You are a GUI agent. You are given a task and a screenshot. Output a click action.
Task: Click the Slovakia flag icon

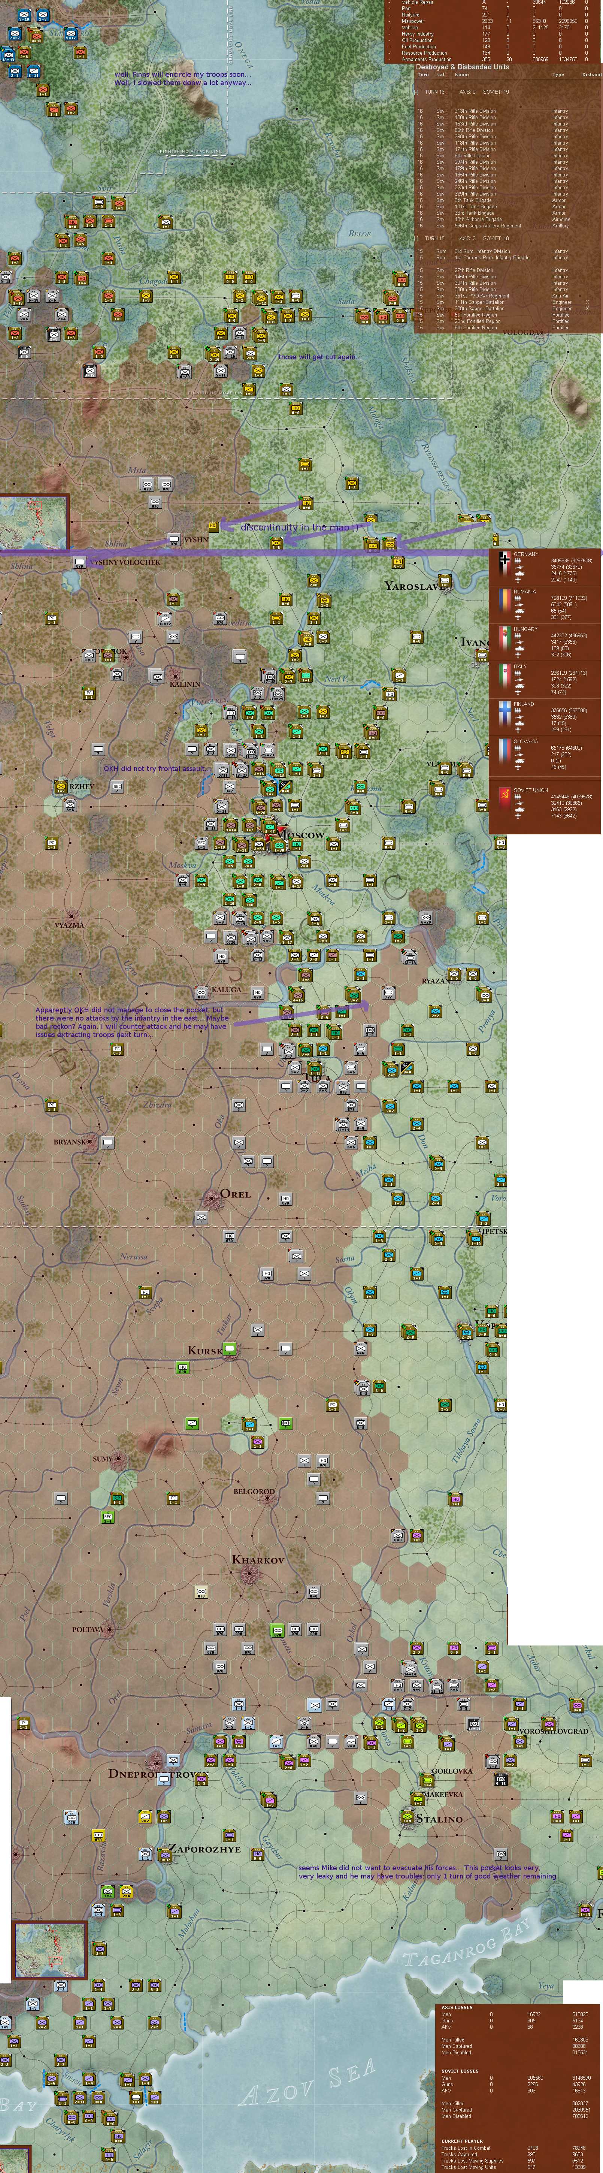(x=505, y=751)
